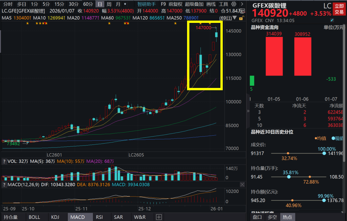This screenshot has width=347, height=221.
Task: Switch to the BOLL indicator tab
Action: click(34, 217)
